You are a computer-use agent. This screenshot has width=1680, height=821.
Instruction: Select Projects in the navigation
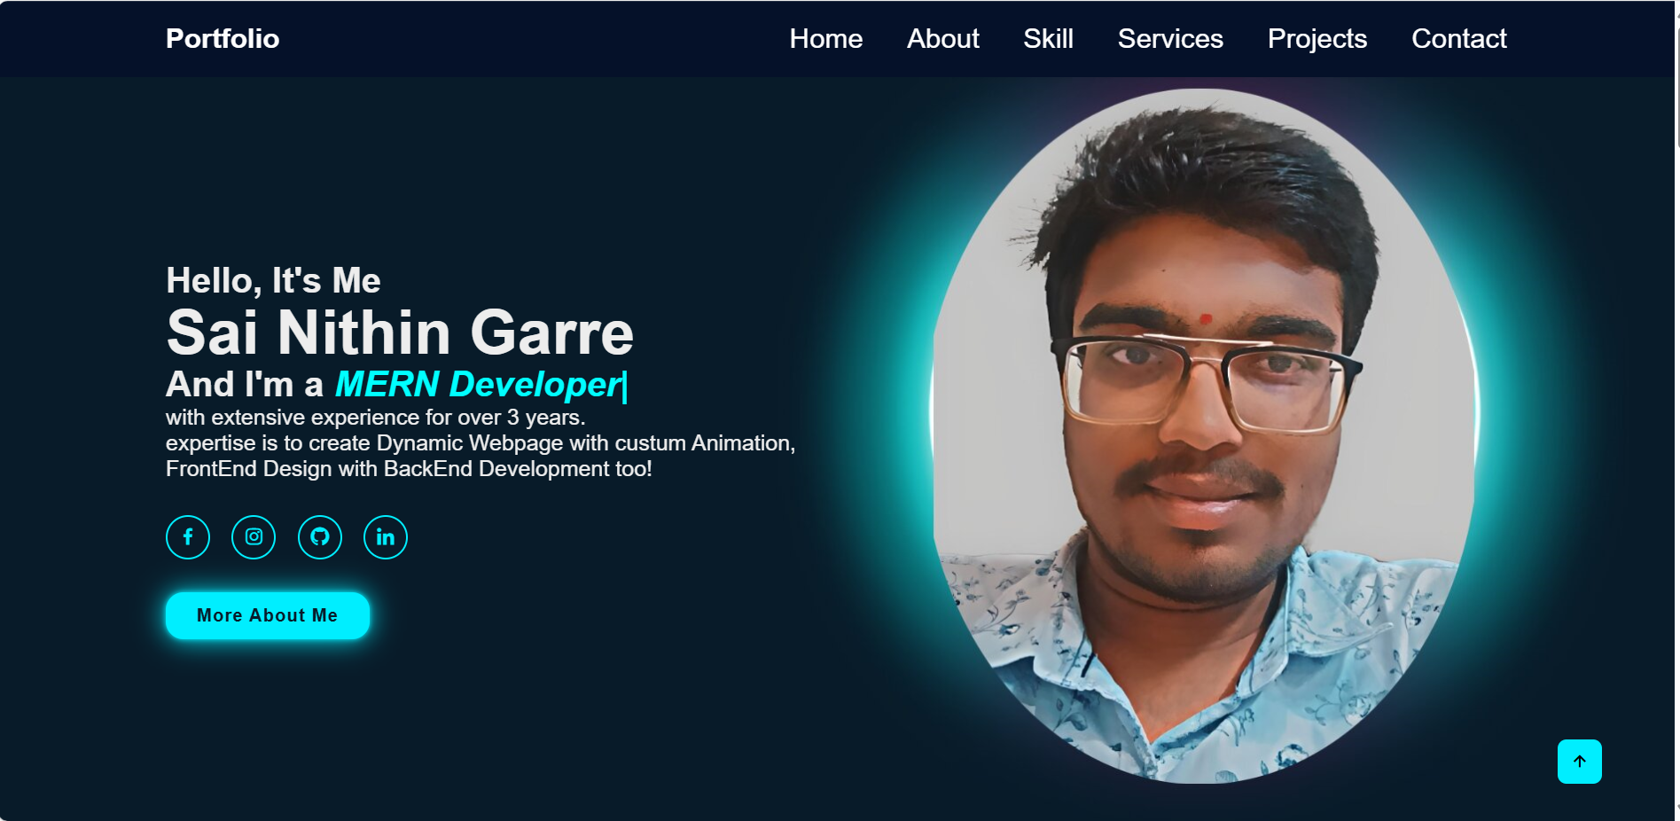(x=1317, y=38)
